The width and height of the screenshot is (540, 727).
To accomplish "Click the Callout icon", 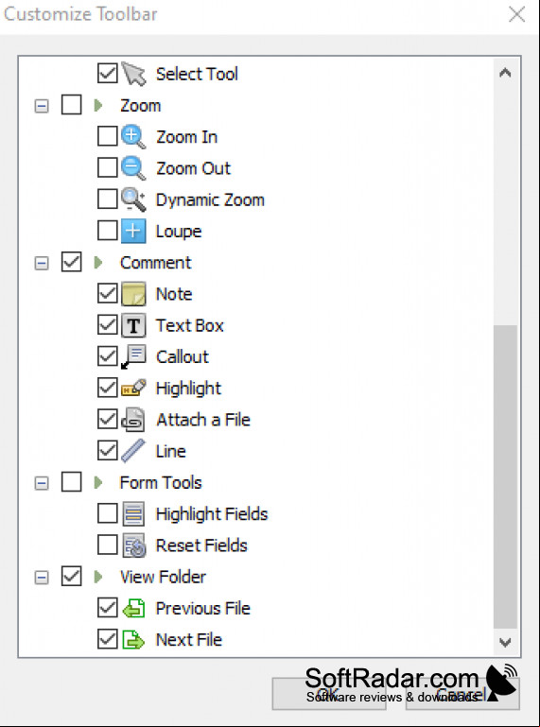I will (x=133, y=357).
